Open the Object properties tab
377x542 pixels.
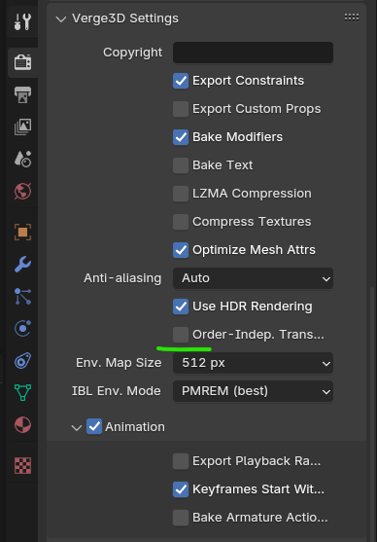pos(22,232)
